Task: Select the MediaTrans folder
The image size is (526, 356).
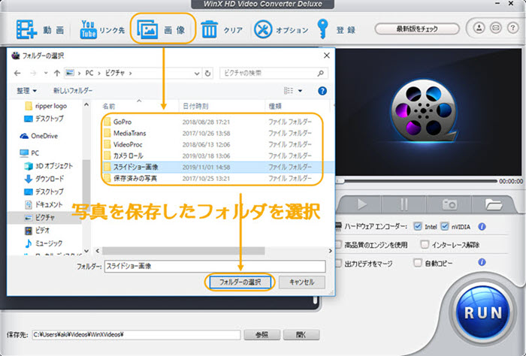Action: (x=129, y=134)
